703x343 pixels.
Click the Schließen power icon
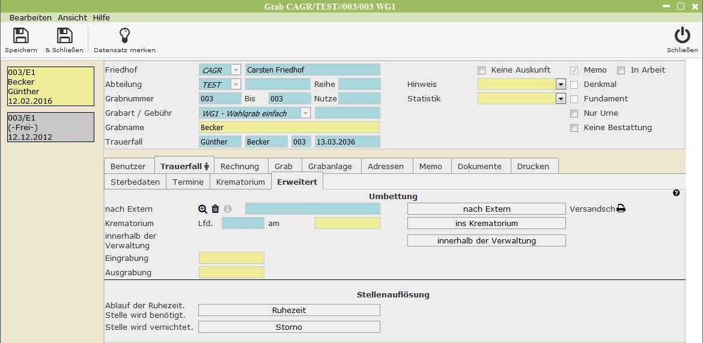682,36
